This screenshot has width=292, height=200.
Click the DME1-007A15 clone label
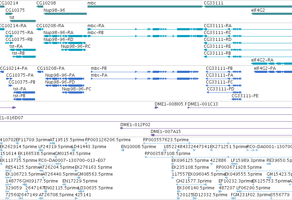pos(165,132)
